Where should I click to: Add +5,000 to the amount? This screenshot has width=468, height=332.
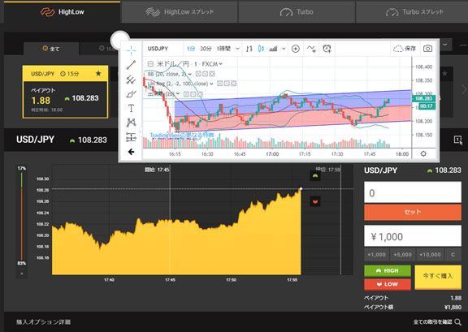(x=402, y=255)
